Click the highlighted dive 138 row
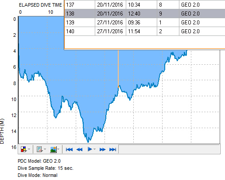 point(145,14)
